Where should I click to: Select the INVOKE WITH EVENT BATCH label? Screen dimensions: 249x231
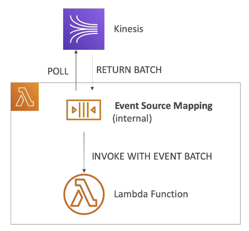[x=152, y=156]
